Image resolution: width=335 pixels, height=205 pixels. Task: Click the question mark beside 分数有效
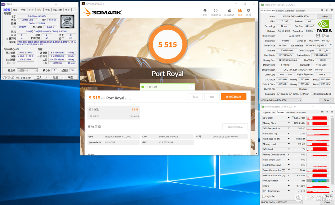pos(191,87)
